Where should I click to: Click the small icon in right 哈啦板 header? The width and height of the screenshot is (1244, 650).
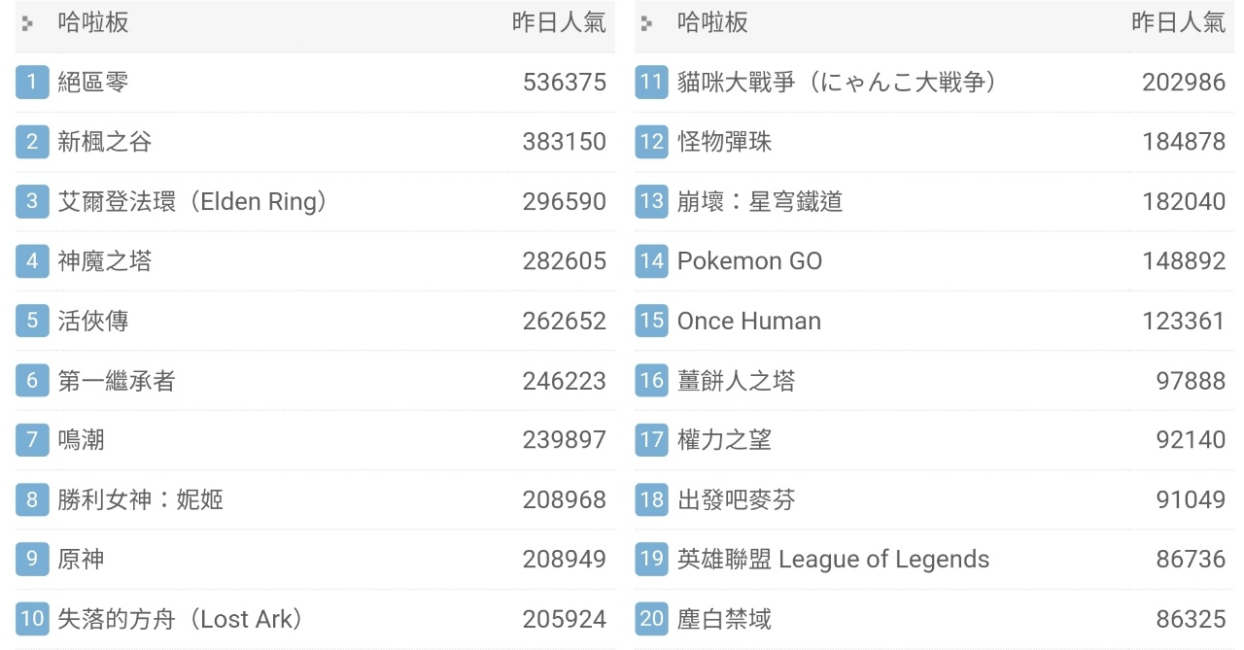tap(647, 23)
